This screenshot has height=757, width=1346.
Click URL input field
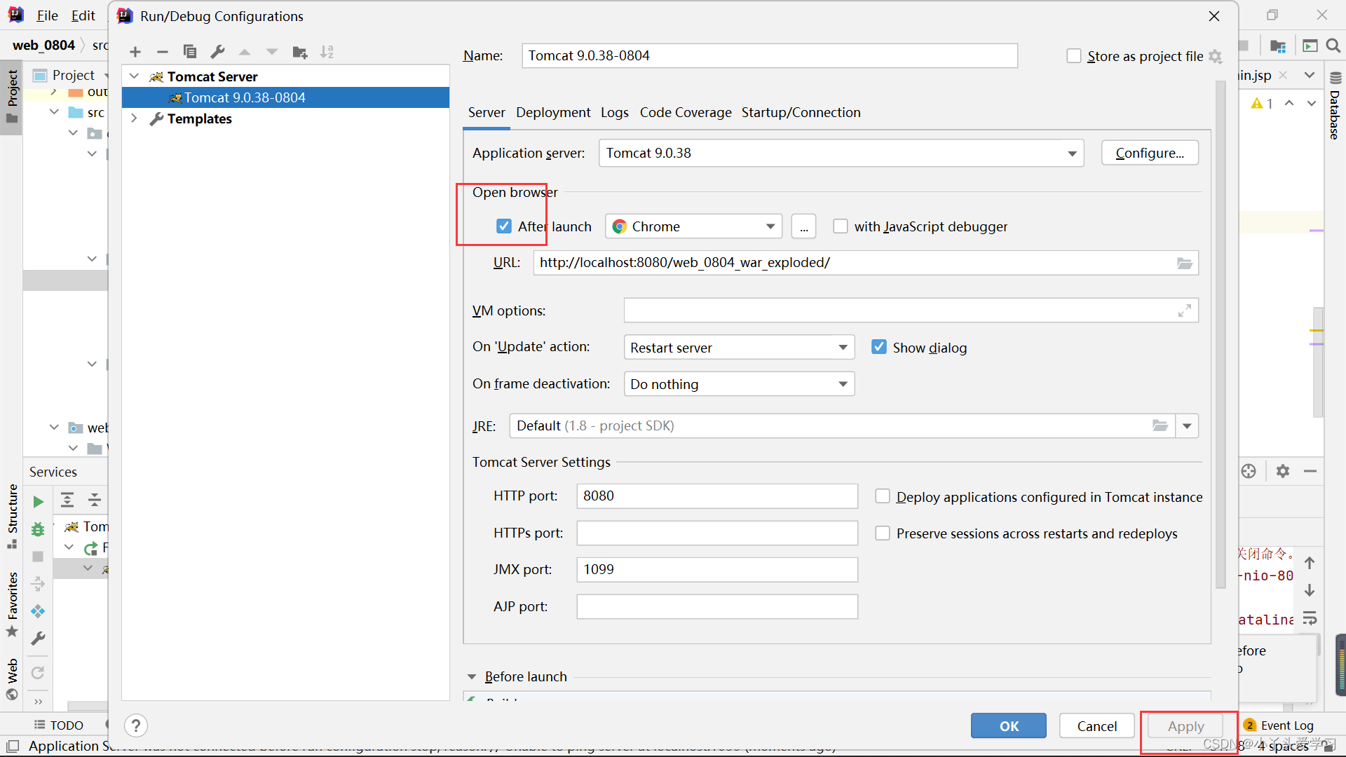(x=866, y=263)
